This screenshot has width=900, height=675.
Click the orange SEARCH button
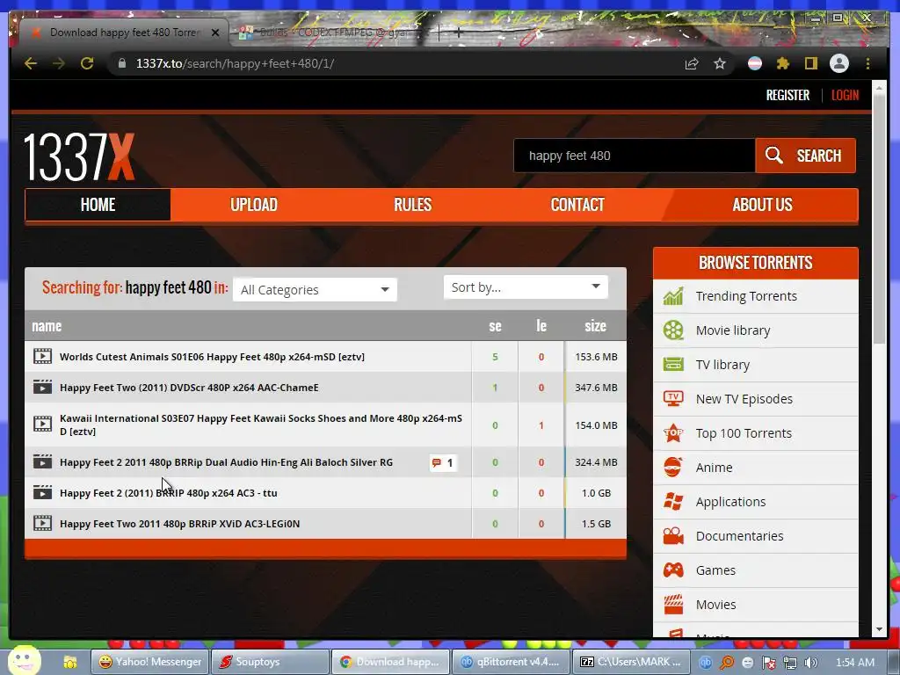pyautogui.click(x=805, y=156)
